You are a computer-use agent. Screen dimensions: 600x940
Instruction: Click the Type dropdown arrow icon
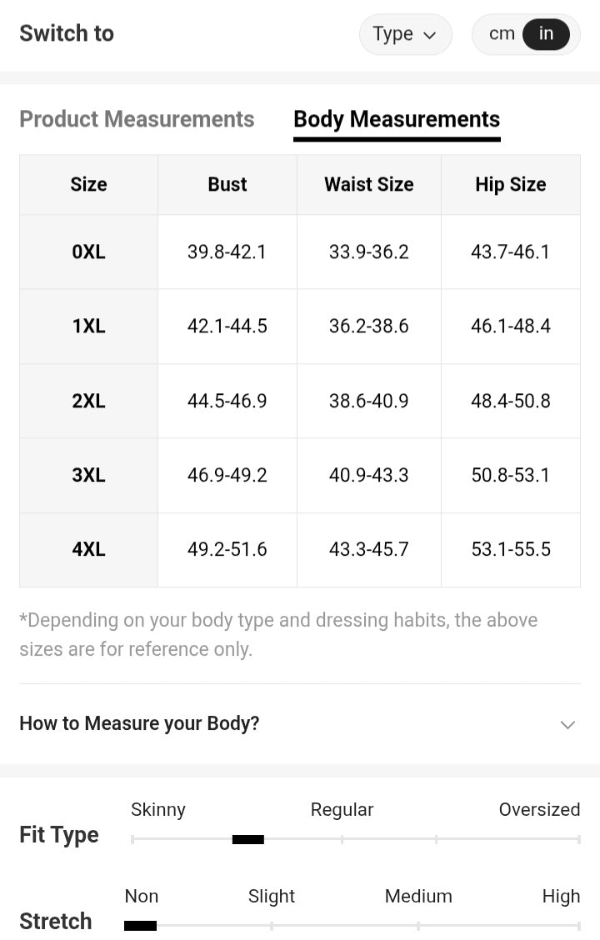pyautogui.click(x=430, y=36)
